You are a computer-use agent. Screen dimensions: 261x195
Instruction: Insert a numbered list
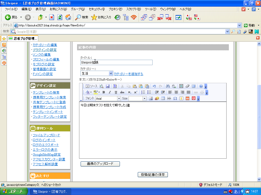click(x=143, y=92)
